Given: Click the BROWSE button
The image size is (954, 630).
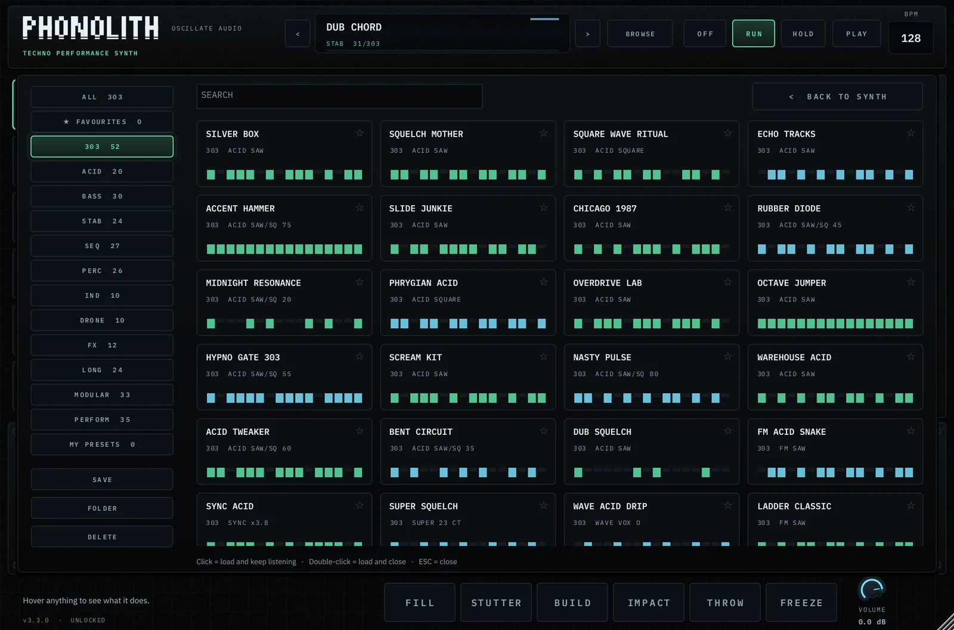Looking at the screenshot, I should coord(640,33).
